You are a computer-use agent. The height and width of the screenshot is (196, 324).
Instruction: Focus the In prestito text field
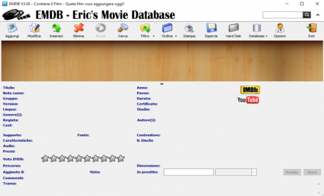pos(188,172)
